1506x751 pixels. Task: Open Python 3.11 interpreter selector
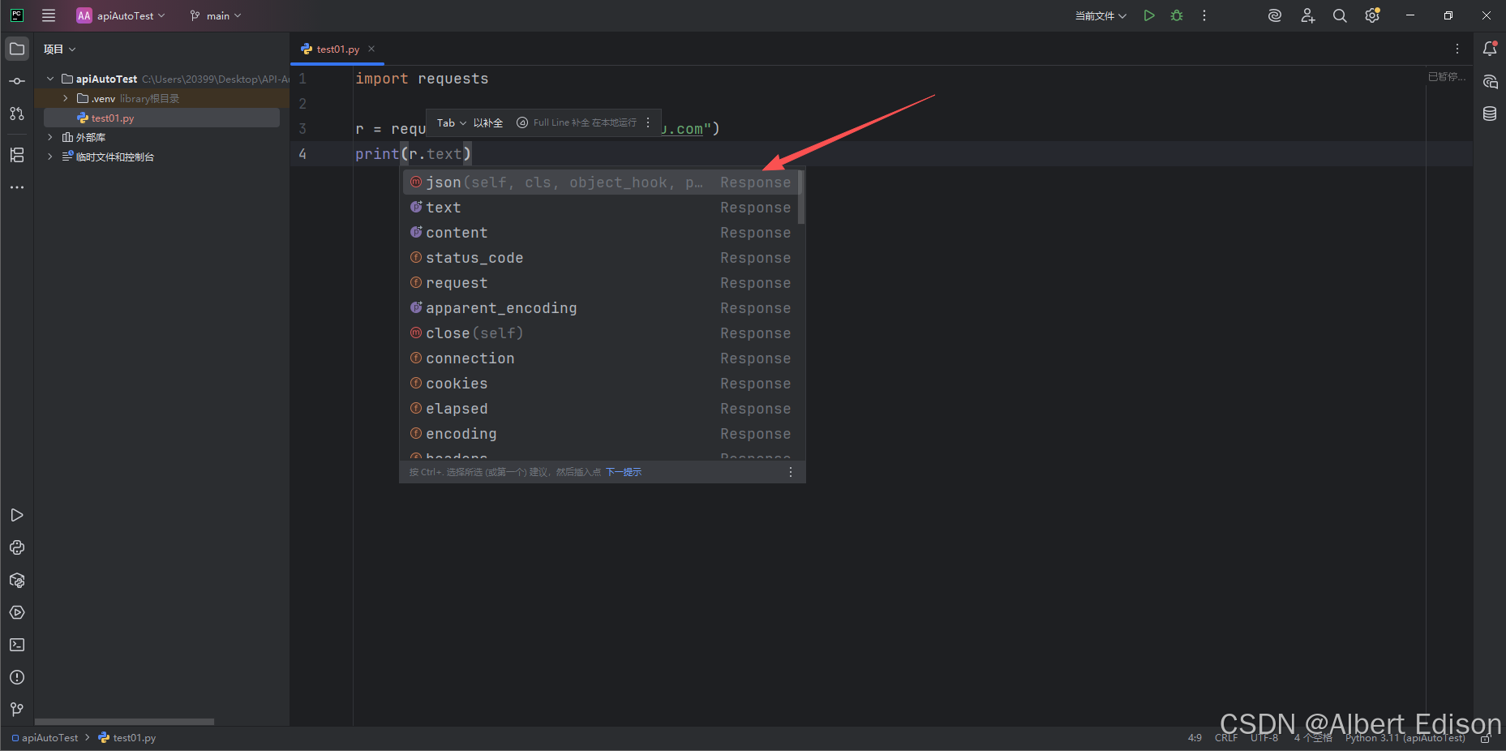point(1405,738)
